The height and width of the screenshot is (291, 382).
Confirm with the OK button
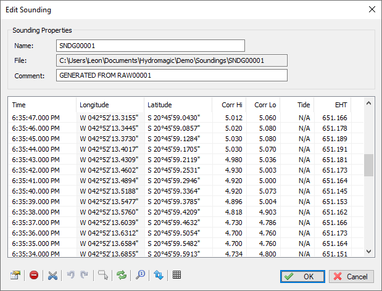click(302, 276)
